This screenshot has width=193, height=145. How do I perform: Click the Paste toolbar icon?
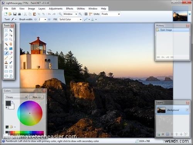[34, 14]
